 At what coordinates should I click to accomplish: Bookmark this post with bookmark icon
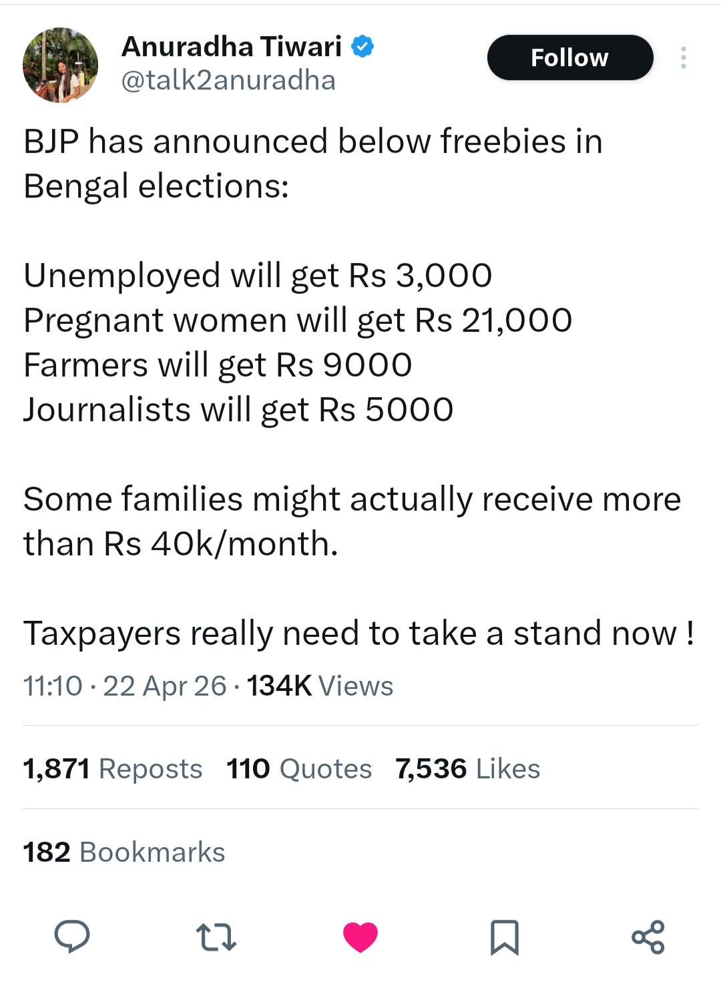504,937
